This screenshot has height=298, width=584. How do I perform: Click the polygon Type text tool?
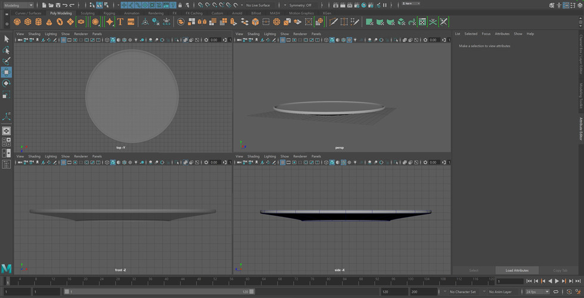point(120,22)
